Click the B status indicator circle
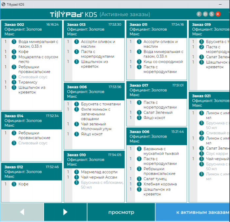The width and height of the screenshot is (230, 222). coord(205,14)
